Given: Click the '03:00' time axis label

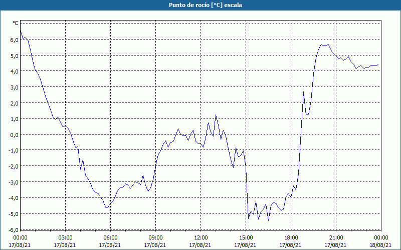Looking at the screenshot, I should point(65,238).
